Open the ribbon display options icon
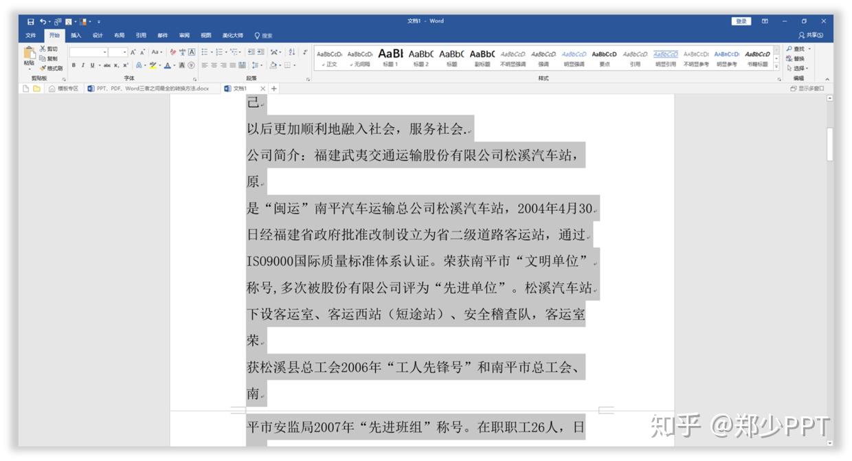Image resolution: width=852 pixels, height=461 pixels. (764, 21)
